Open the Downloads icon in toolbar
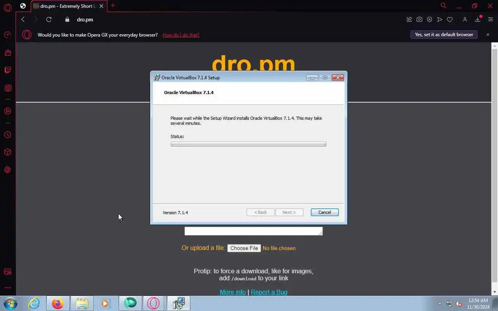This screenshot has width=498, height=311. click(x=478, y=19)
